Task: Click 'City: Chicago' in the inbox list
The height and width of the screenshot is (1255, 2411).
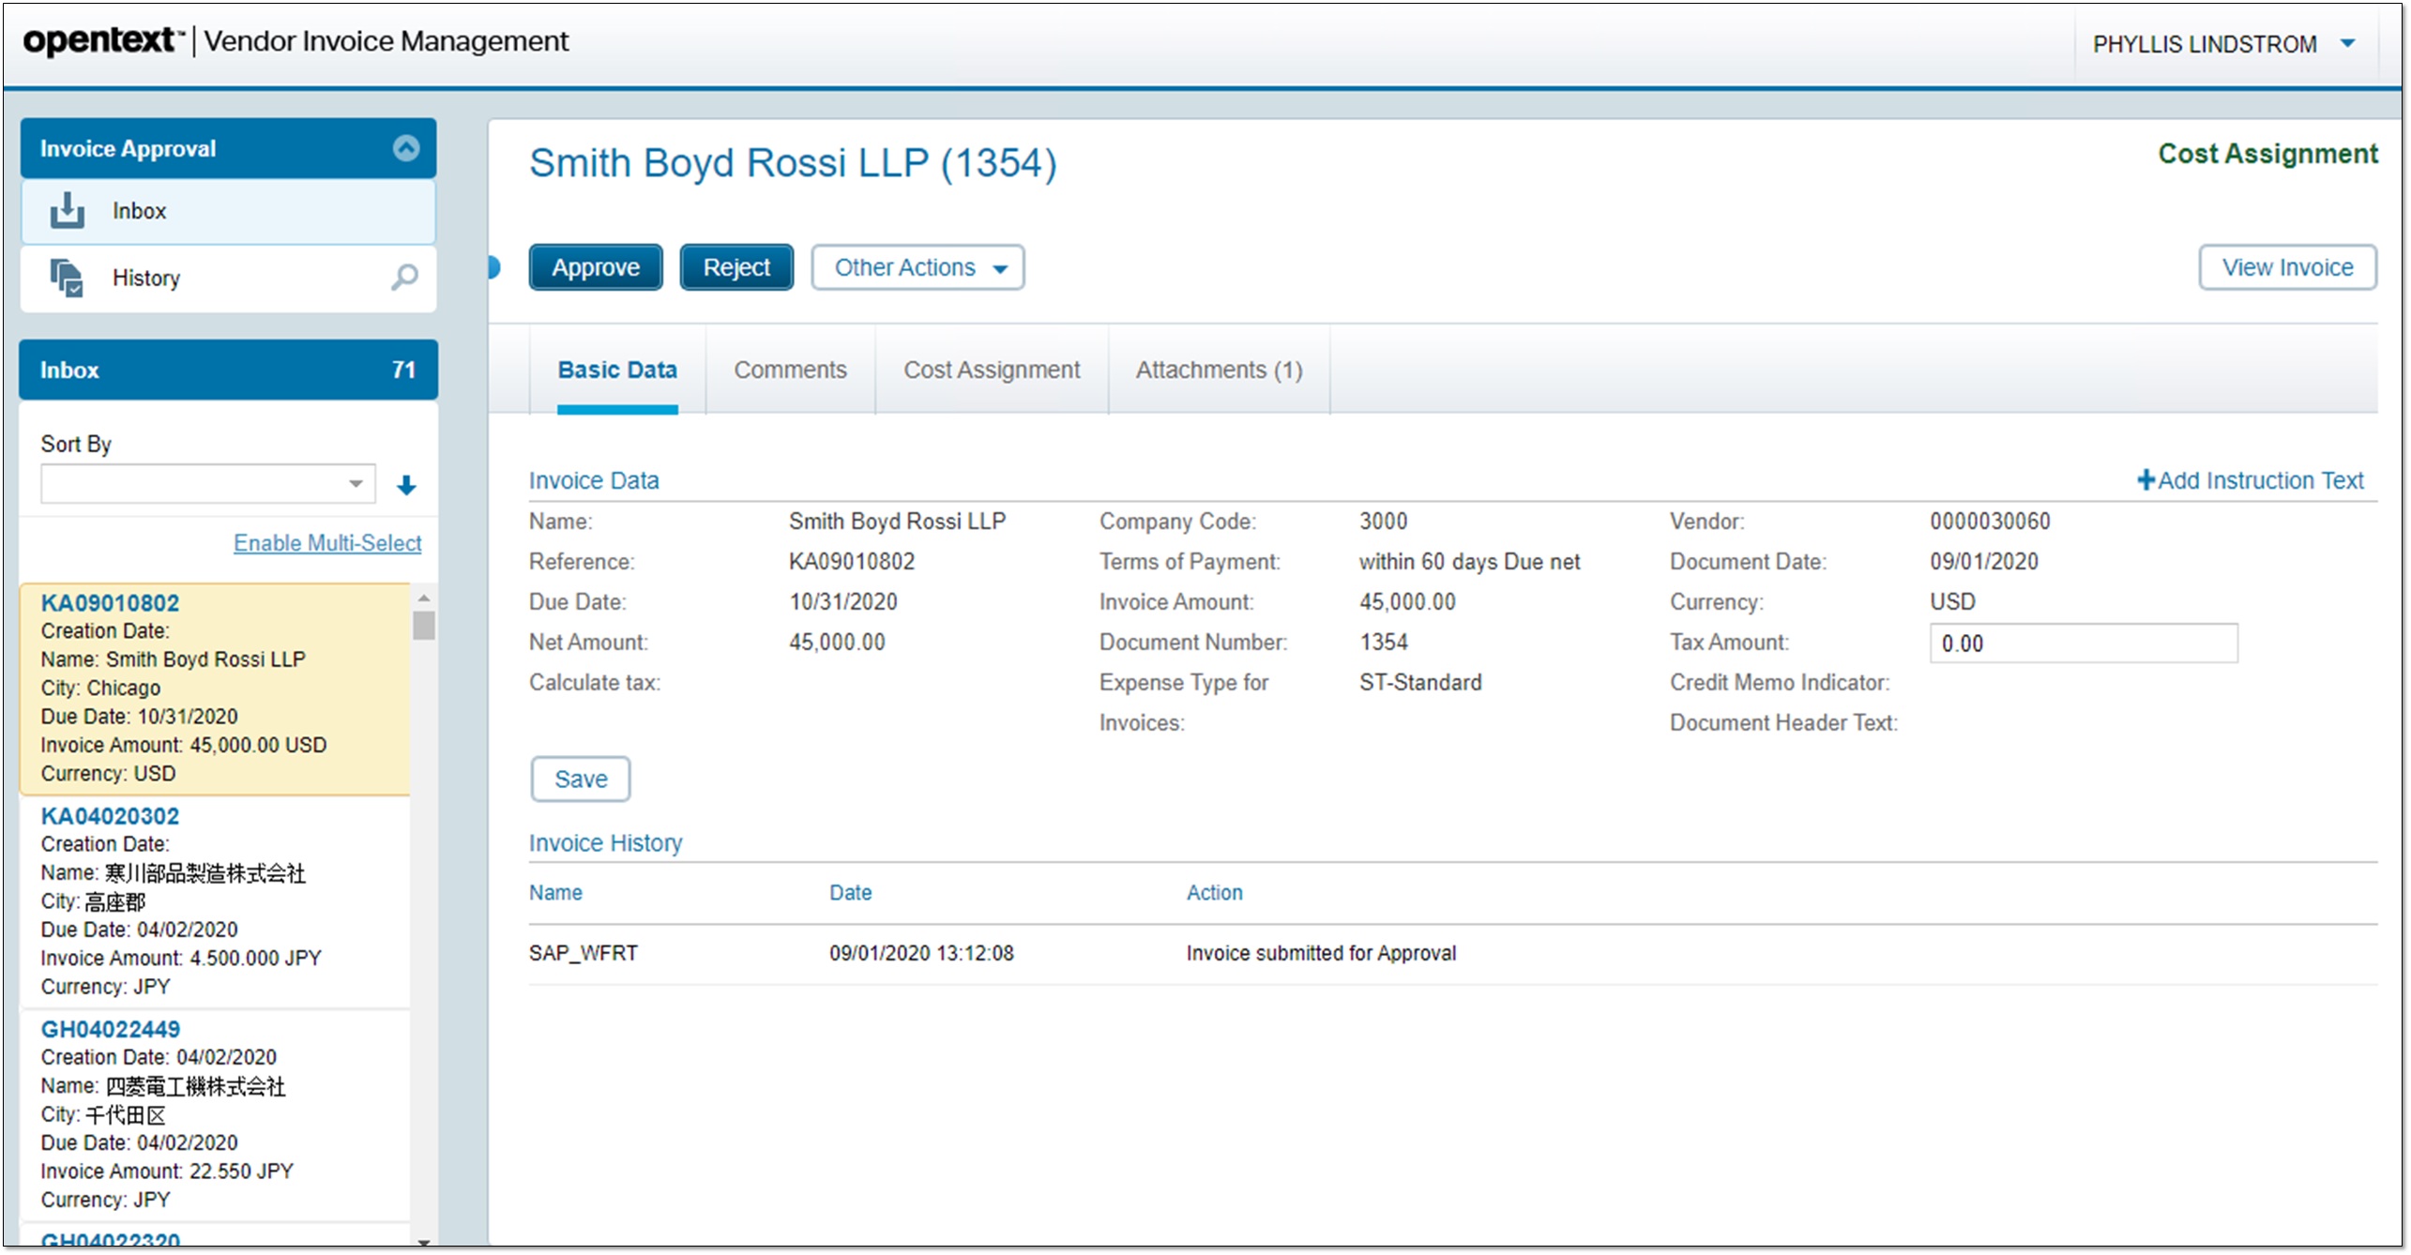Action: point(100,688)
